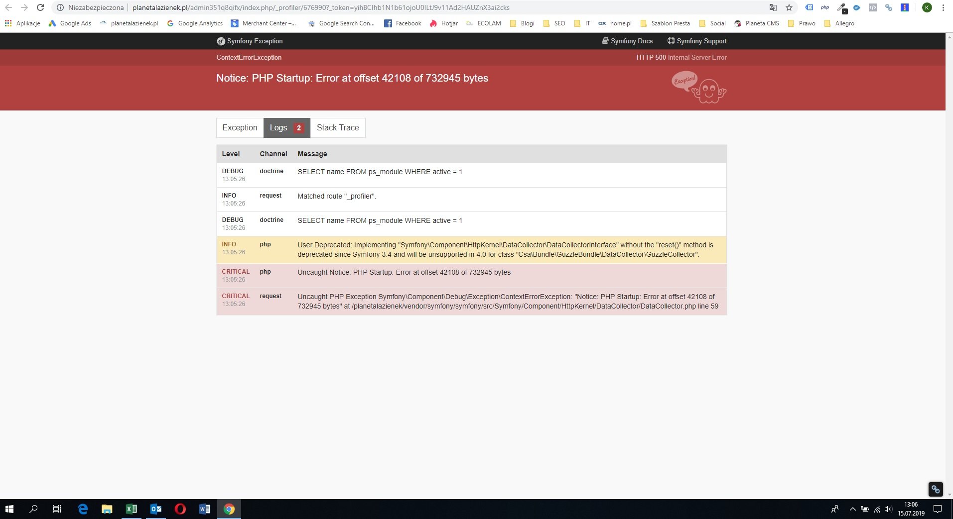Click the floating chain link widget on the page
This screenshot has width=953, height=519.
click(x=936, y=489)
